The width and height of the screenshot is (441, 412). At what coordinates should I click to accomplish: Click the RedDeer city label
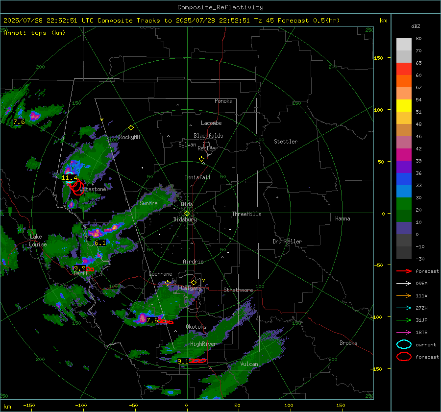click(208, 148)
